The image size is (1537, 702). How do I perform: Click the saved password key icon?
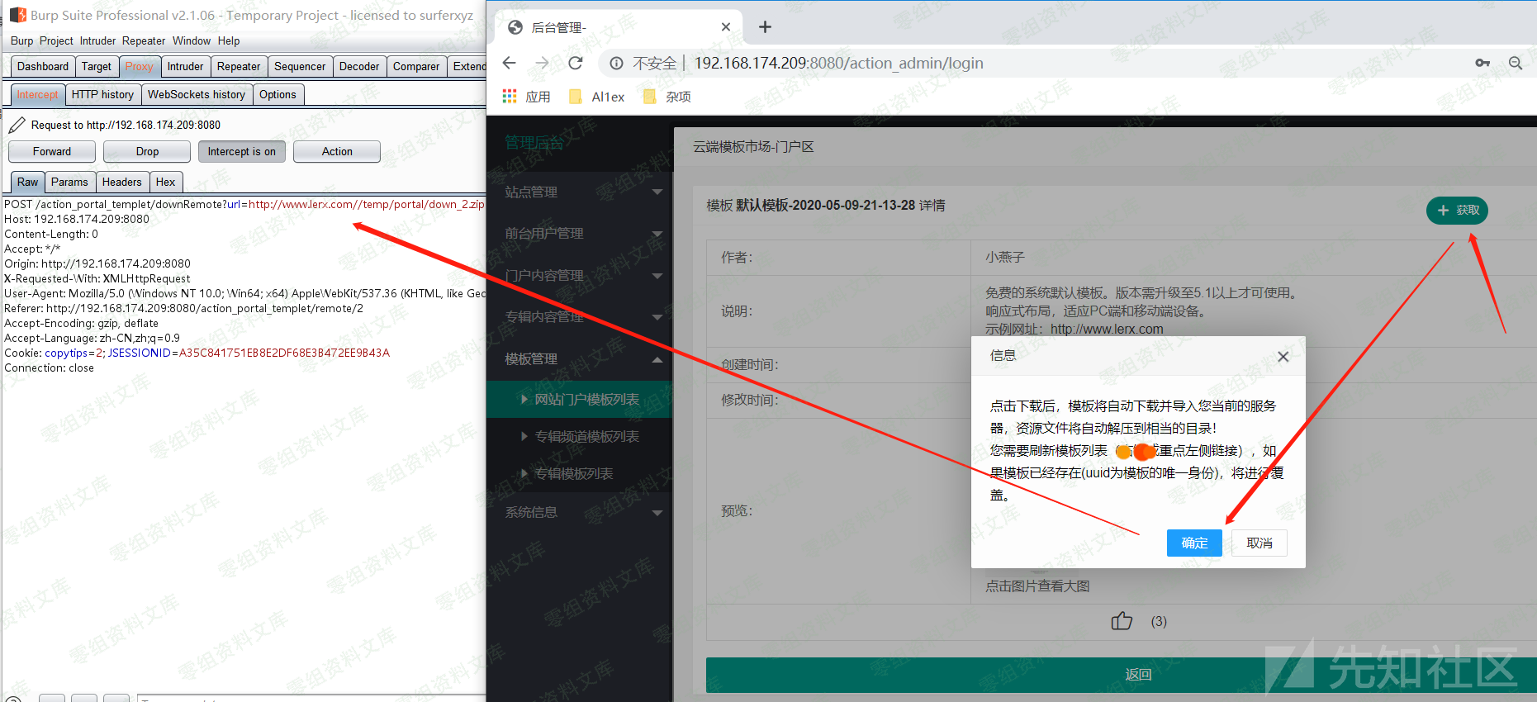(1482, 64)
